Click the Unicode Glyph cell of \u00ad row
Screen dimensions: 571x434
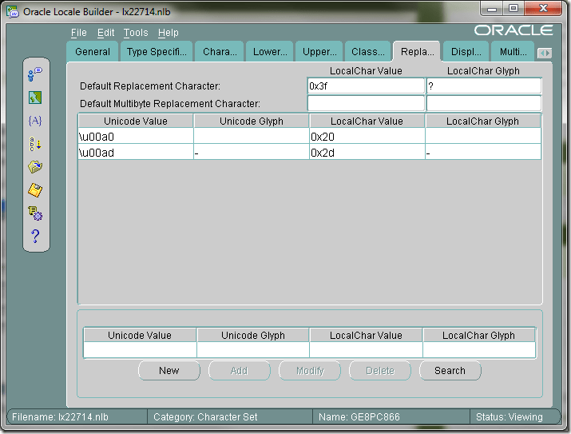click(x=252, y=153)
